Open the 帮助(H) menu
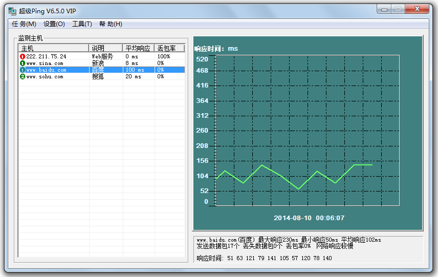This screenshot has width=438, height=277. tap(111, 24)
